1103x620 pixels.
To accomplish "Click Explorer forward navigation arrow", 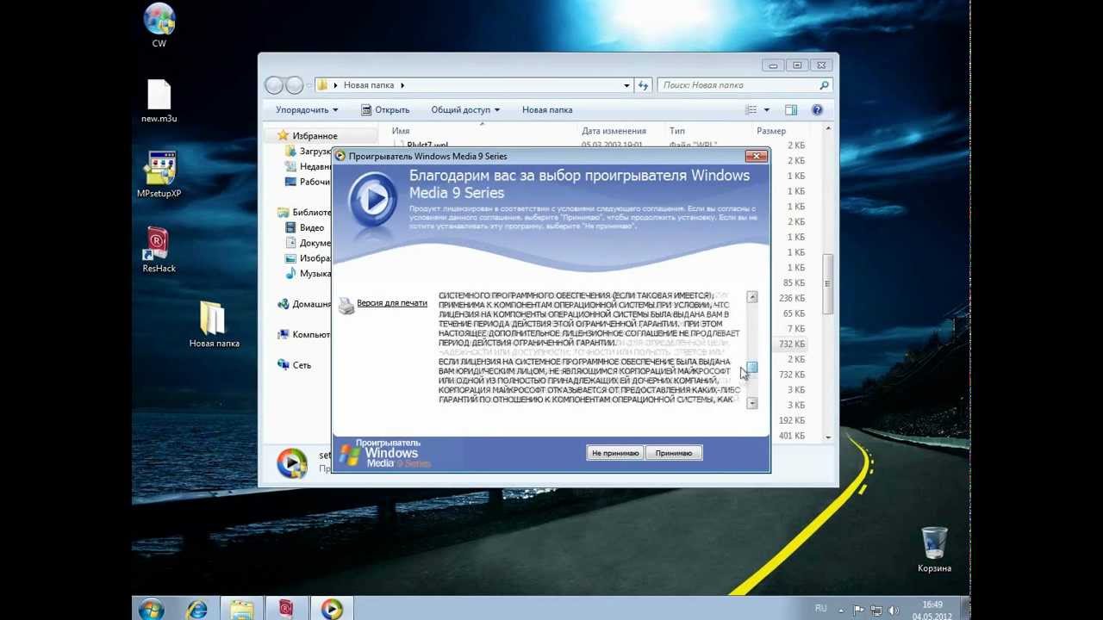I will pos(294,84).
